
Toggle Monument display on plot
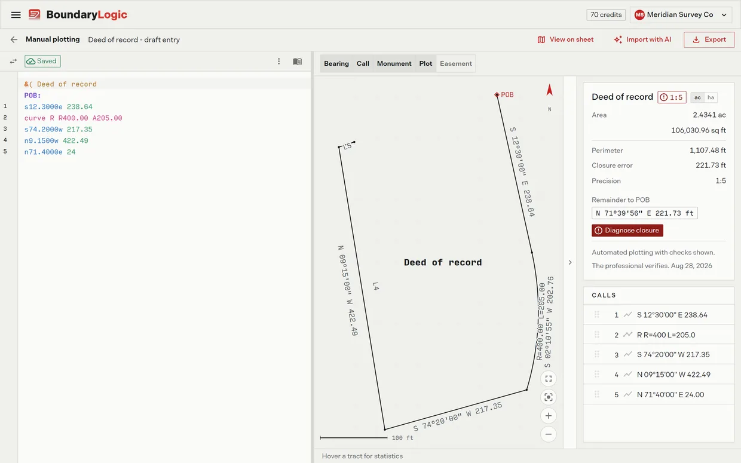pyautogui.click(x=394, y=63)
